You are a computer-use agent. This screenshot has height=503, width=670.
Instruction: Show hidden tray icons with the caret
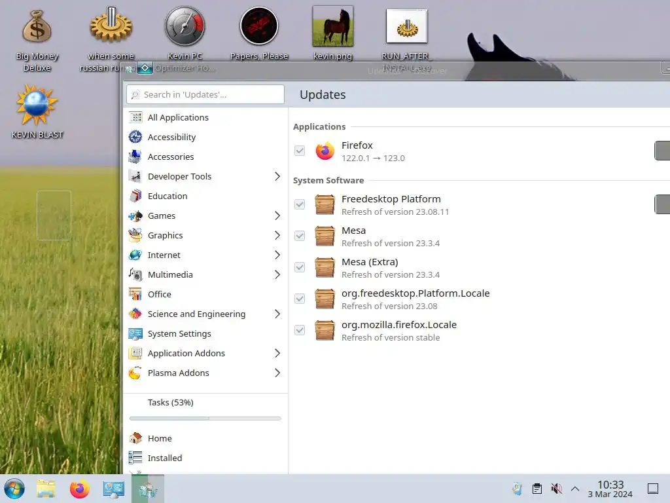pyautogui.click(x=575, y=489)
